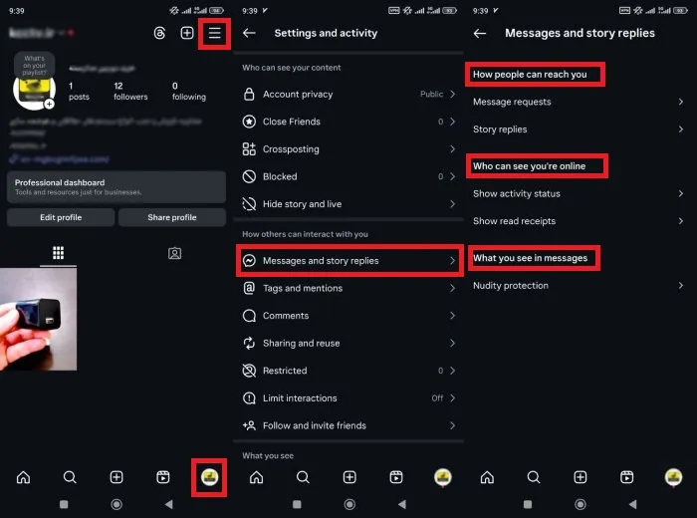Tap the Restricted icon
Viewport: 697px width, 518px height.
[249, 371]
